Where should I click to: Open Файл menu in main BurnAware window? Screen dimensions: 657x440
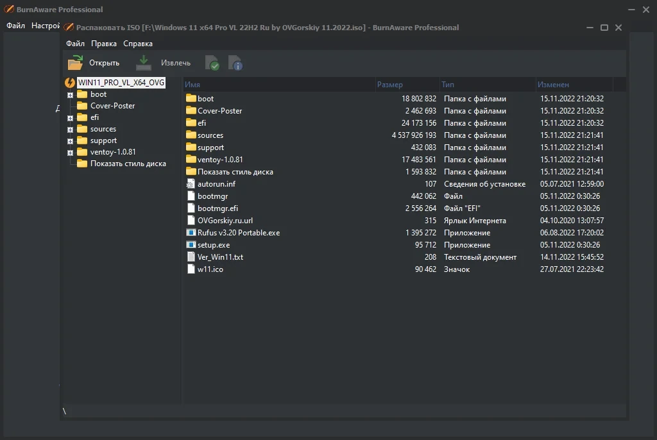15,26
